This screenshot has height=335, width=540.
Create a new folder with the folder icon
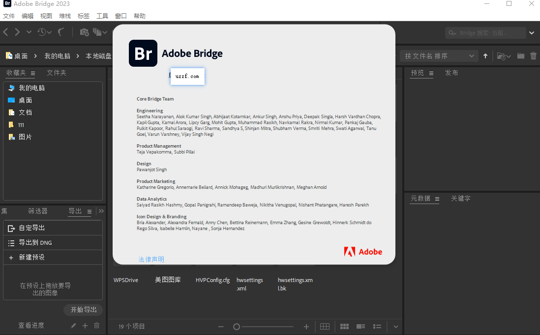pos(520,56)
